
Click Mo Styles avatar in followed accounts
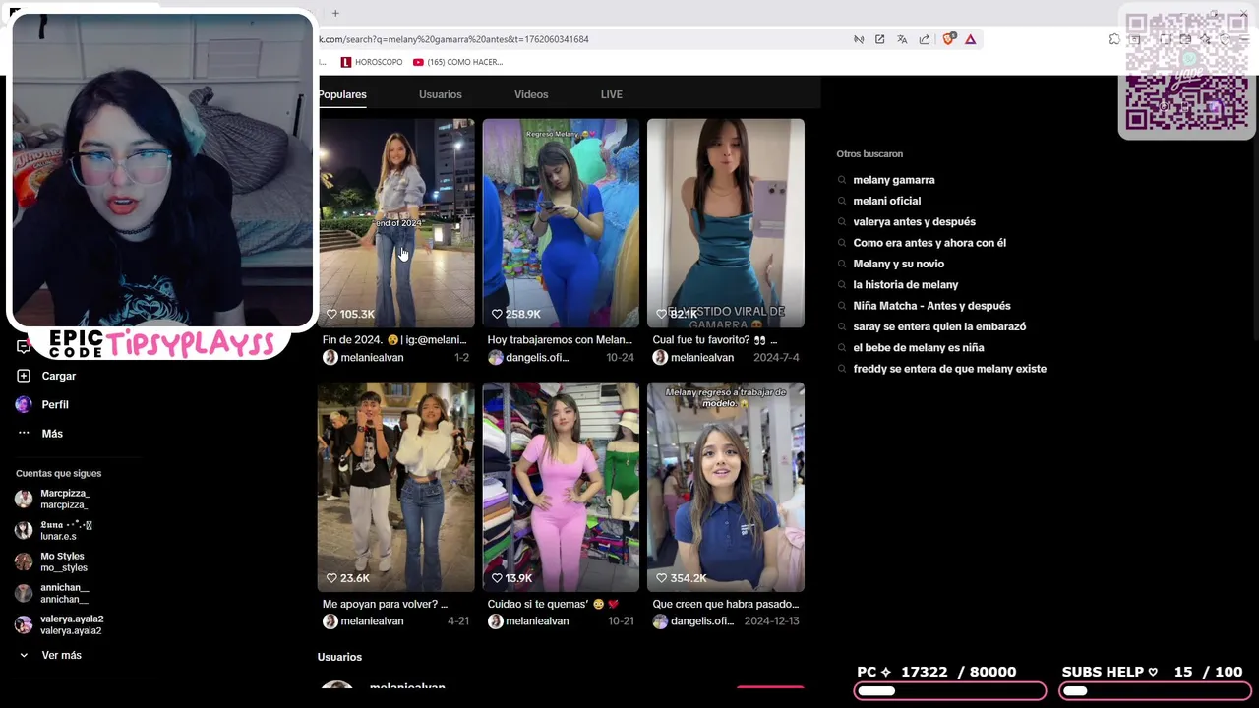24,561
